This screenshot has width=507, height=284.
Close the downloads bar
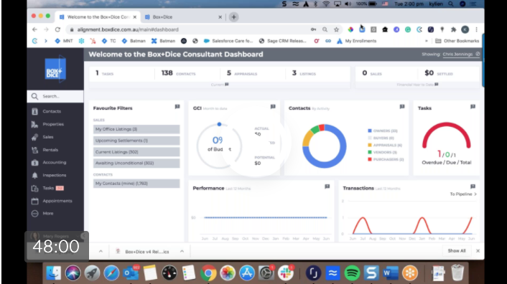(x=478, y=251)
